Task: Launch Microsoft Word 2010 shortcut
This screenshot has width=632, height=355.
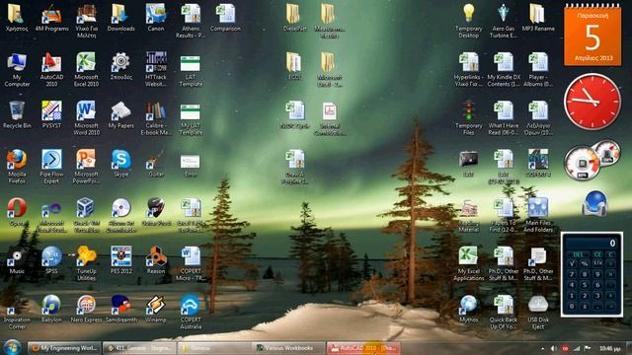Action: pyautogui.click(x=86, y=117)
